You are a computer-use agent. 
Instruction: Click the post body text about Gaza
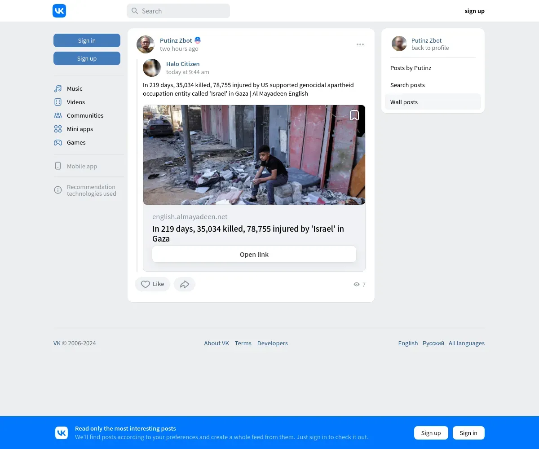pyautogui.click(x=248, y=89)
